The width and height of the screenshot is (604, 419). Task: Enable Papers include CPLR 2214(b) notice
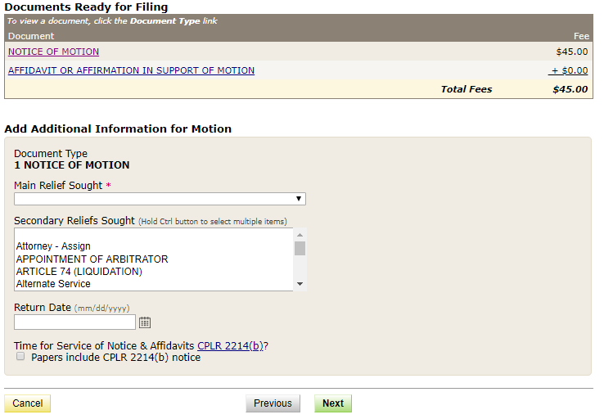[x=20, y=357]
